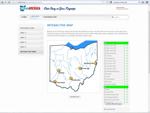Open Museums on the Web user link
This screenshot has width=150, height=113.
point(122,9)
